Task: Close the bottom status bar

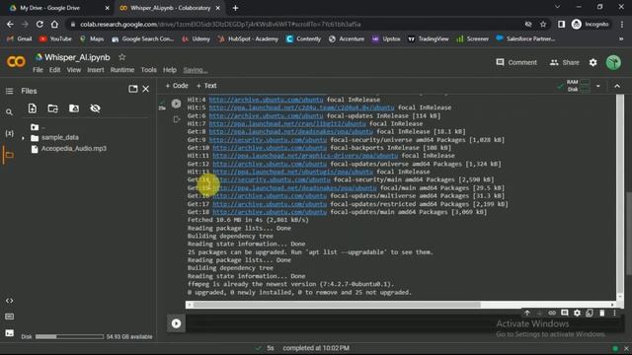Action: pos(626,348)
